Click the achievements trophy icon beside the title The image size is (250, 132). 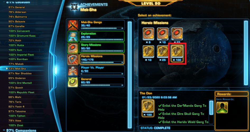click(x=74, y=7)
